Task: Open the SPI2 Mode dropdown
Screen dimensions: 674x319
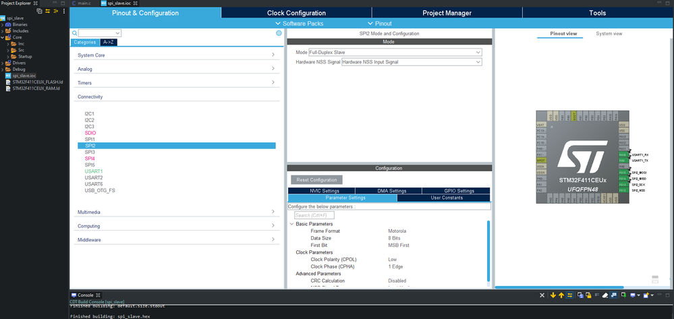Action: pyautogui.click(x=395, y=52)
